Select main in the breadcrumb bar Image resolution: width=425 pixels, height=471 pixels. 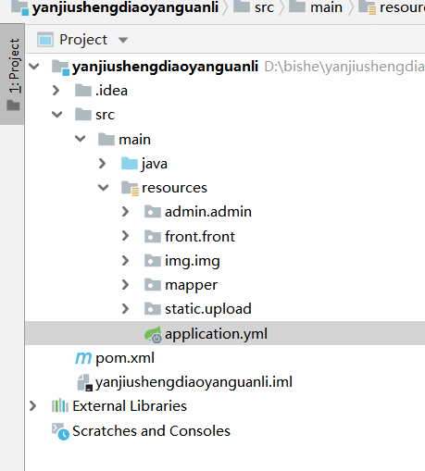tap(316, 7)
